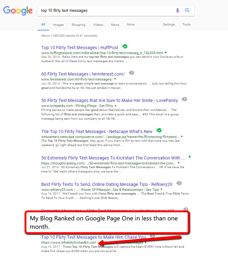Click gray question badge beside LovePanky result
Viewport: 228px width, 258px height.
coord(184,99)
